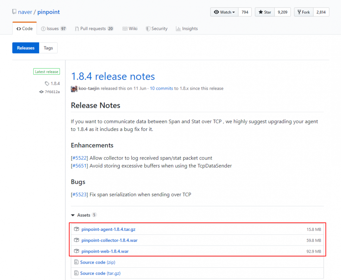Screen dimensions: 341x280
Task: Click the file icon for Source code (tar.gz)
Action: [x=76, y=273]
